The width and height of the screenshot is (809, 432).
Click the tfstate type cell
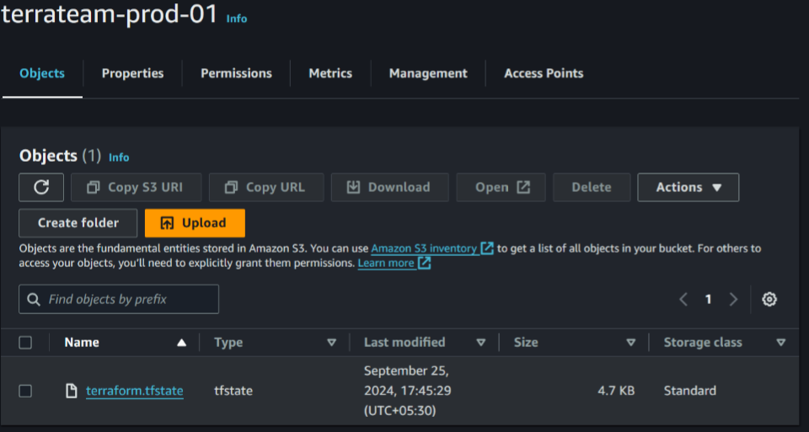233,391
